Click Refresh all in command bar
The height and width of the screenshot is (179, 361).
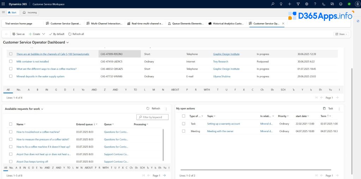pos(76,34)
